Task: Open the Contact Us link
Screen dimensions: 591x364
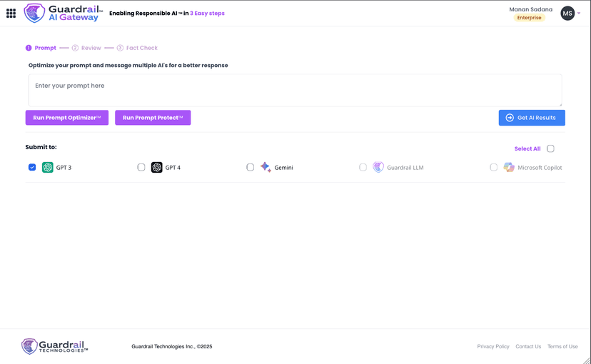Action: pos(528,346)
